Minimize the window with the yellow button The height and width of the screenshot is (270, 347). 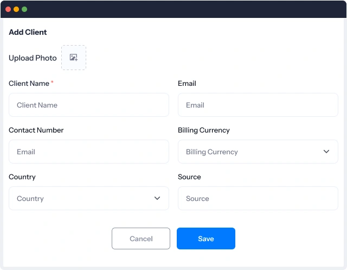[x=16, y=9]
